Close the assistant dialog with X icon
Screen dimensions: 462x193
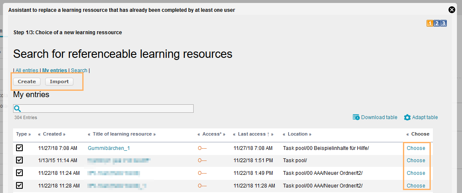pyautogui.click(x=452, y=10)
